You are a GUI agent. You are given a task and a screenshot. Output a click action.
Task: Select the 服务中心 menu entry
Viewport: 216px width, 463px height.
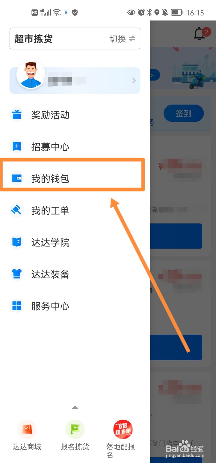pyautogui.click(x=75, y=306)
